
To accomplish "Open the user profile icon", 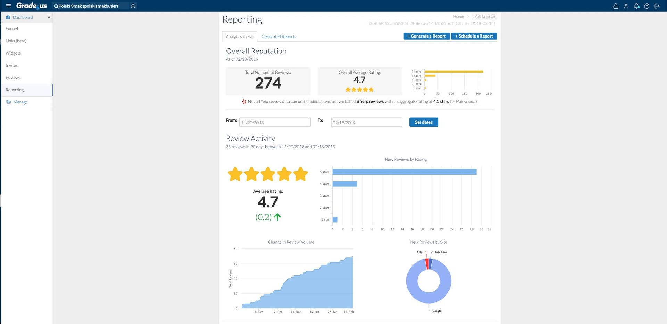I will [x=626, y=6].
